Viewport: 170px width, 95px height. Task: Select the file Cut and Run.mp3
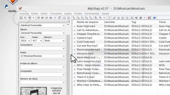87,46
